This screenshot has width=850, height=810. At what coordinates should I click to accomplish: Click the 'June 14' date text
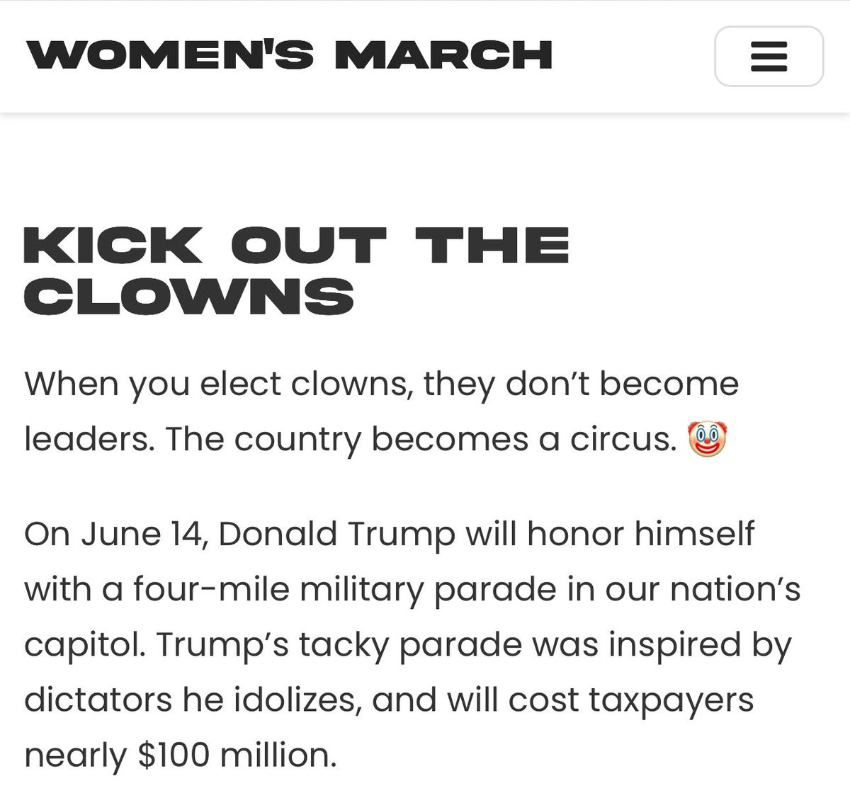[144, 535]
